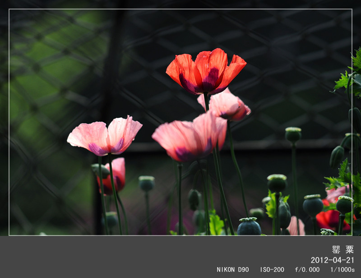Click the date text 2012-04-21
361x278 pixels.
coord(333,260)
